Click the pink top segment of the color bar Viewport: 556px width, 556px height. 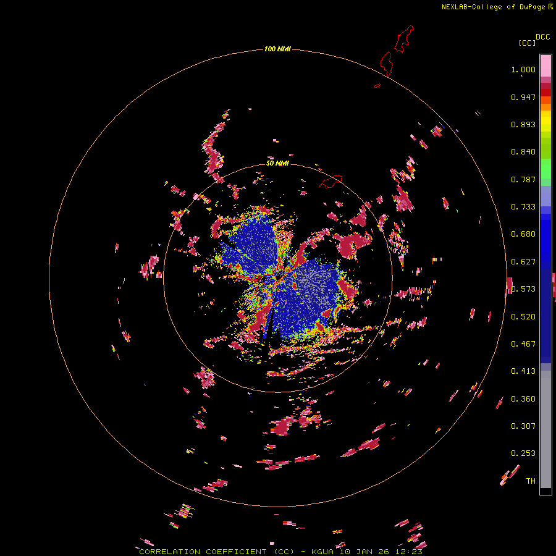545,66
